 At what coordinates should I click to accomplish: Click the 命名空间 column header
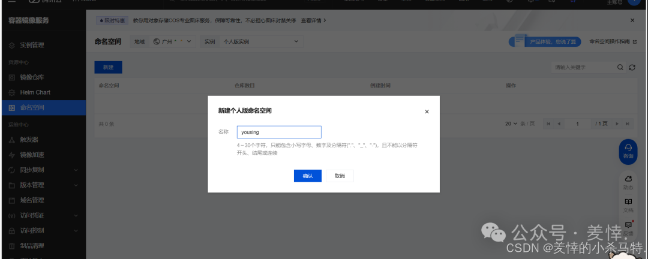[109, 86]
